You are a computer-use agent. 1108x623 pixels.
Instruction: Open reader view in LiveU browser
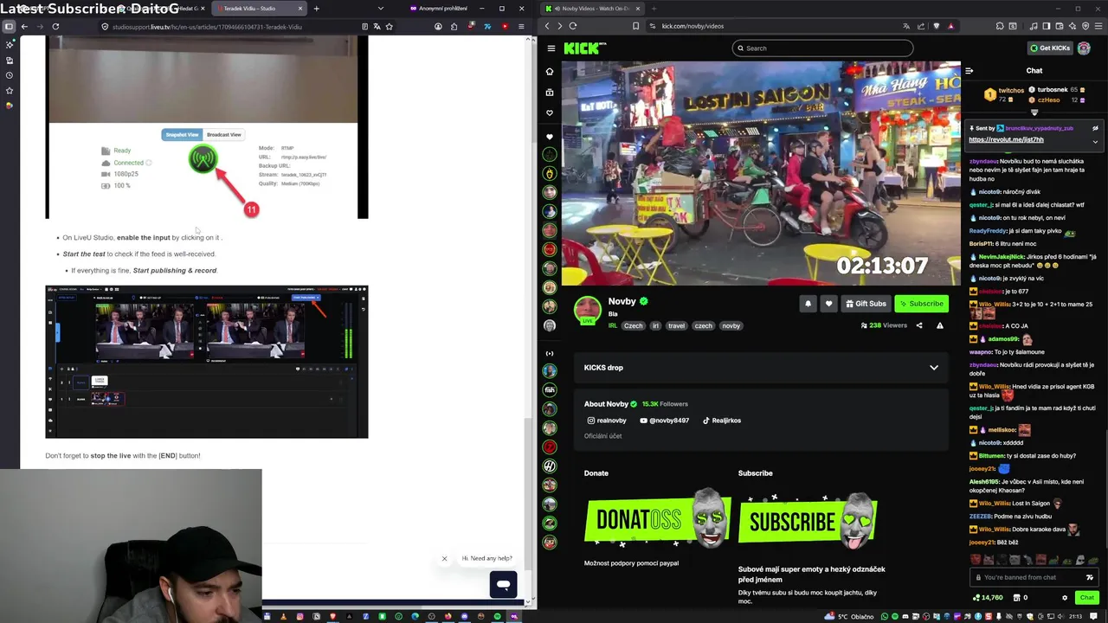(364, 27)
